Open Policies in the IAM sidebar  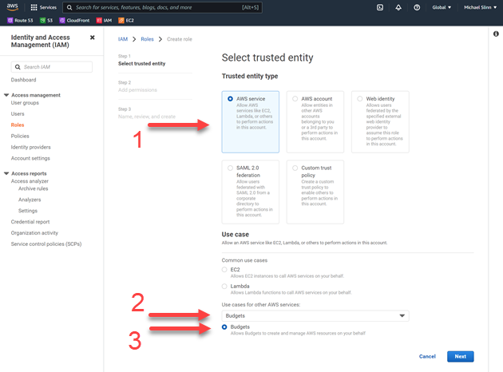(20, 136)
